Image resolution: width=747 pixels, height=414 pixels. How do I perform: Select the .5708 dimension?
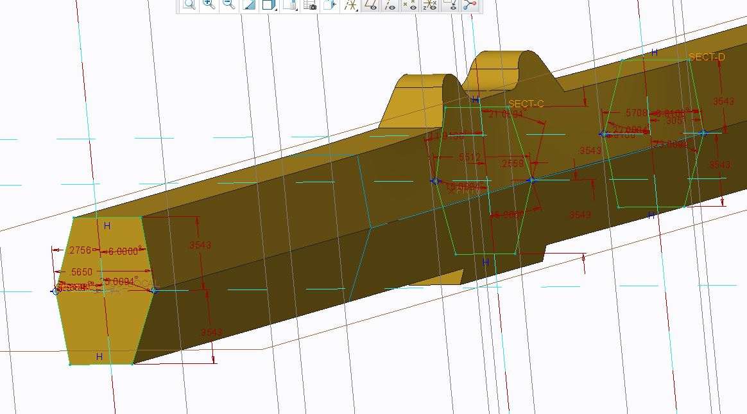tap(636, 113)
